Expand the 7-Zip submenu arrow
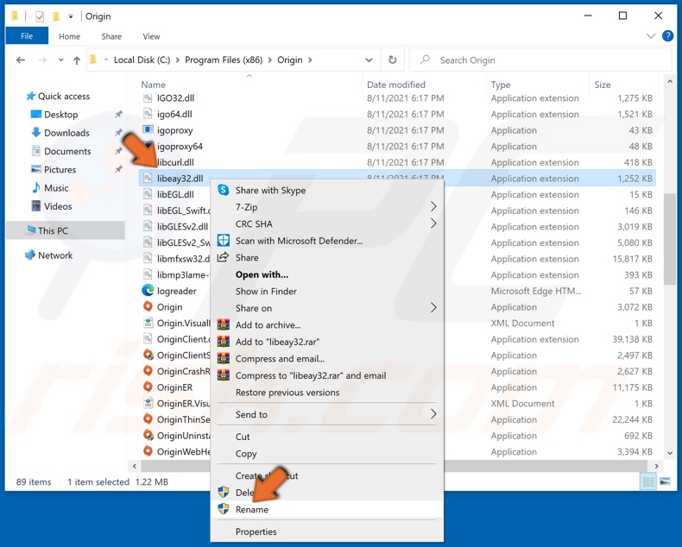Viewport: 682px width, 547px height. pos(433,206)
